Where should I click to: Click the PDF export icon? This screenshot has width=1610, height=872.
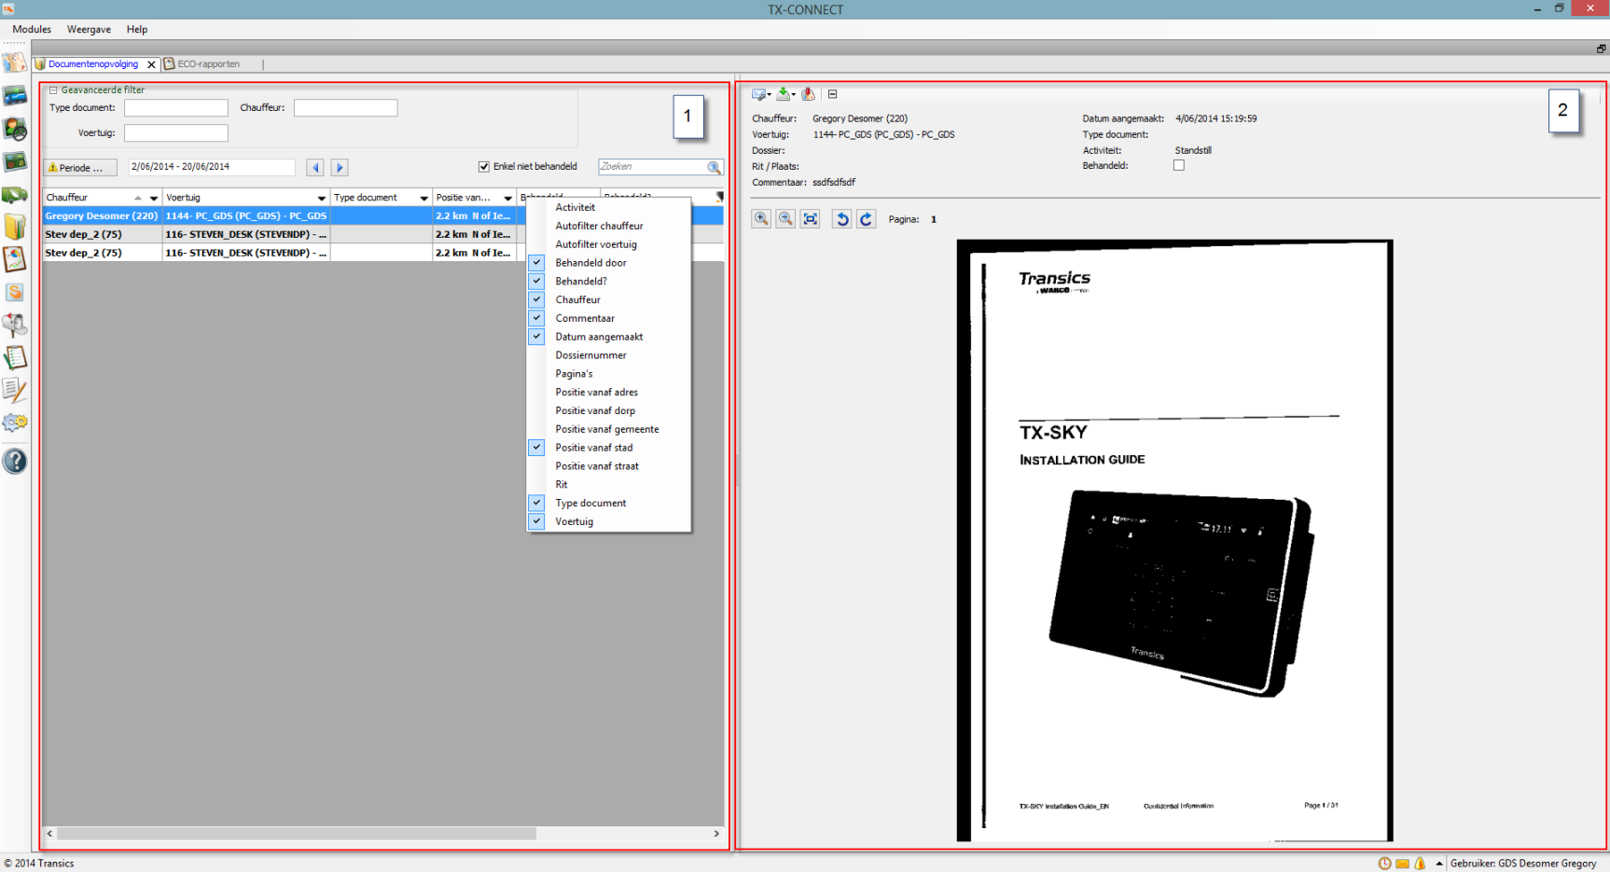coord(809,94)
